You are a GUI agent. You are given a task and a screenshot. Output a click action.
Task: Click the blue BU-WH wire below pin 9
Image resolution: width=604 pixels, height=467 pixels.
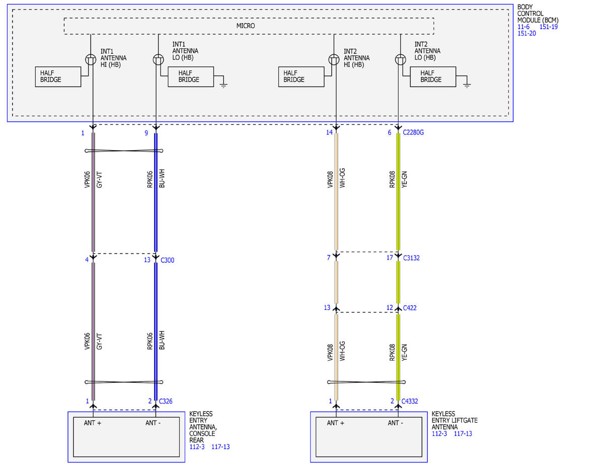tap(156, 191)
